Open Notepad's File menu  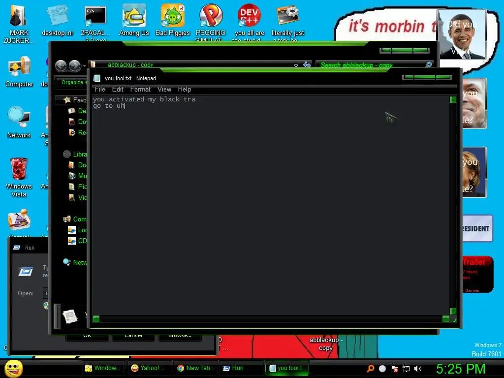[x=100, y=90]
